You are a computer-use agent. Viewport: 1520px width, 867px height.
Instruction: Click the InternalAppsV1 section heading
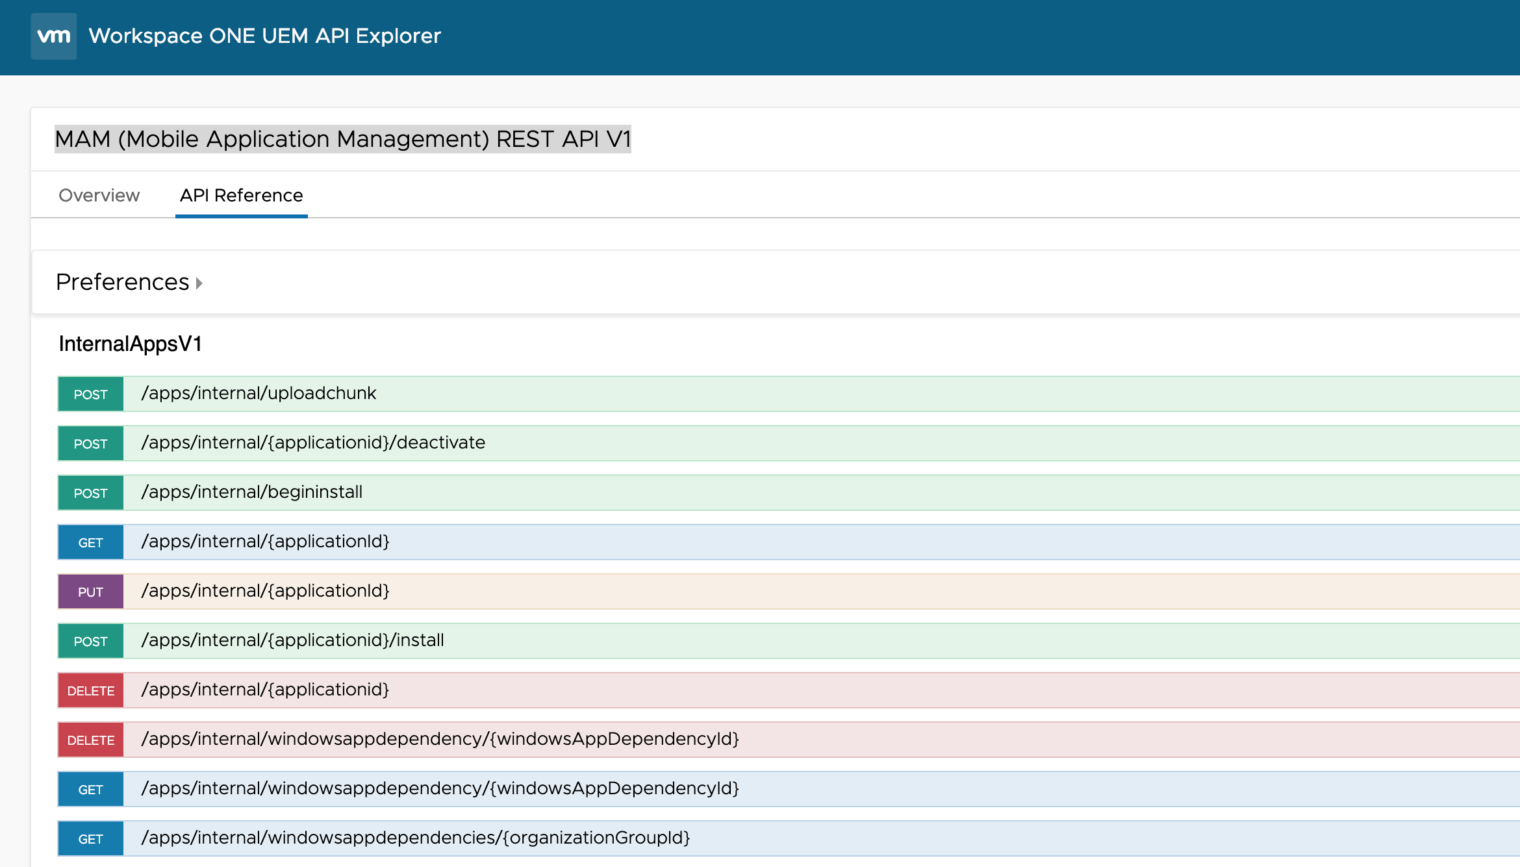[130, 344]
